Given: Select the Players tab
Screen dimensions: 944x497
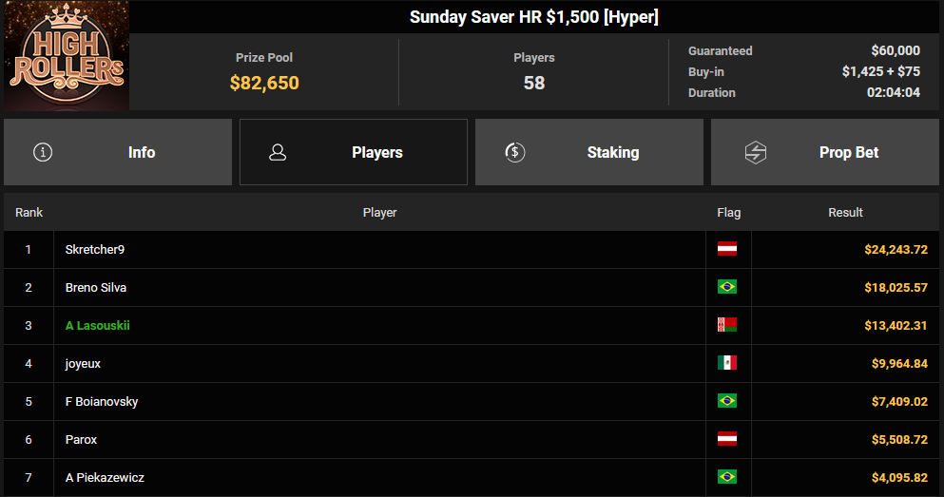Looking at the screenshot, I should [x=354, y=152].
